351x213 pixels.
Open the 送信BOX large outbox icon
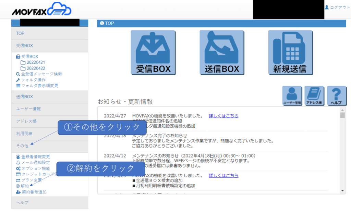pyautogui.click(x=222, y=52)
